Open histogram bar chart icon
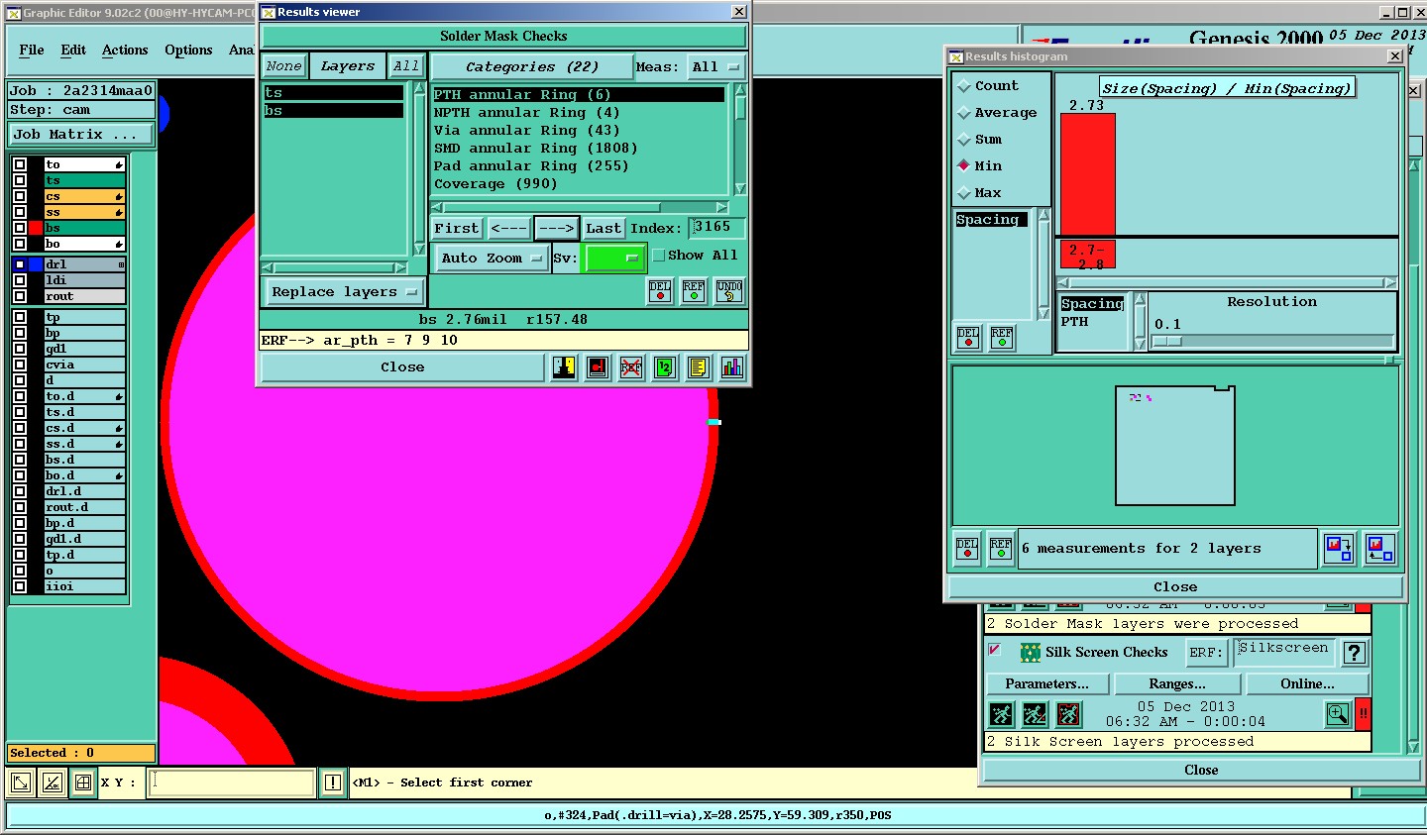Screen dimensions: 1427x835 click(732, 367)
